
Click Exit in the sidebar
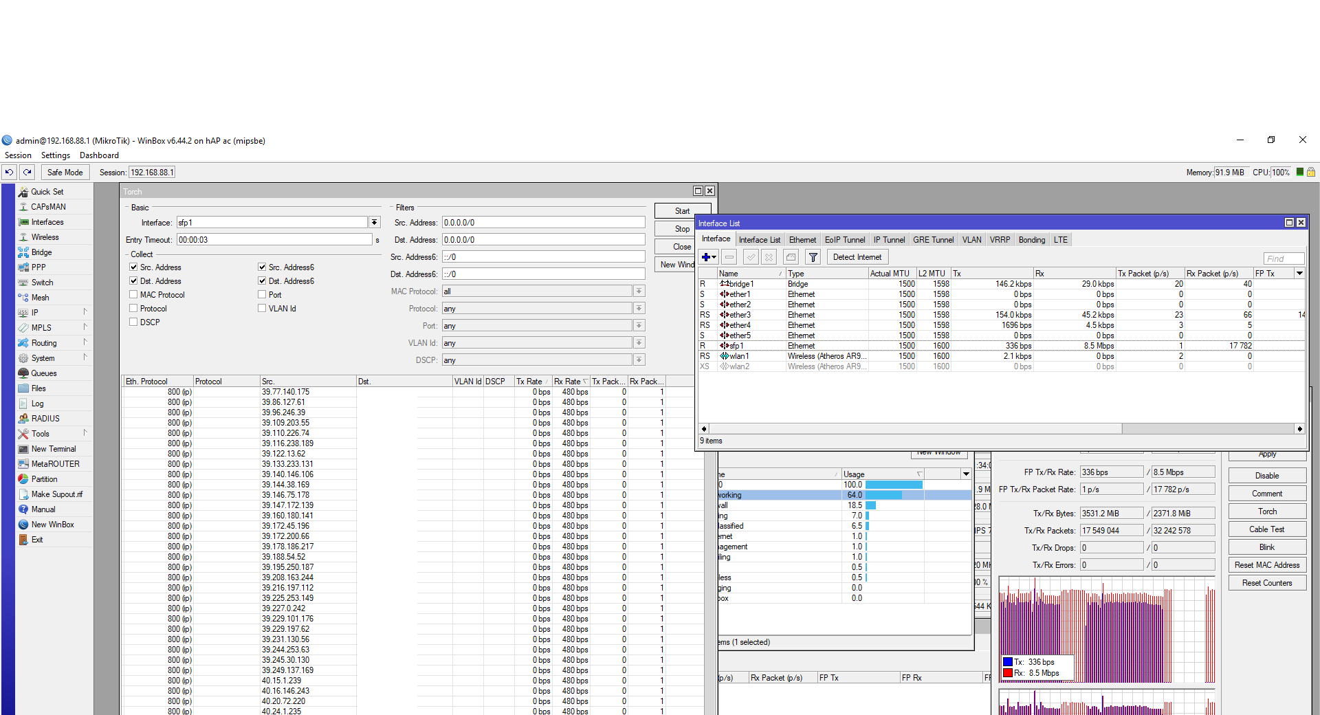point(37,540)
